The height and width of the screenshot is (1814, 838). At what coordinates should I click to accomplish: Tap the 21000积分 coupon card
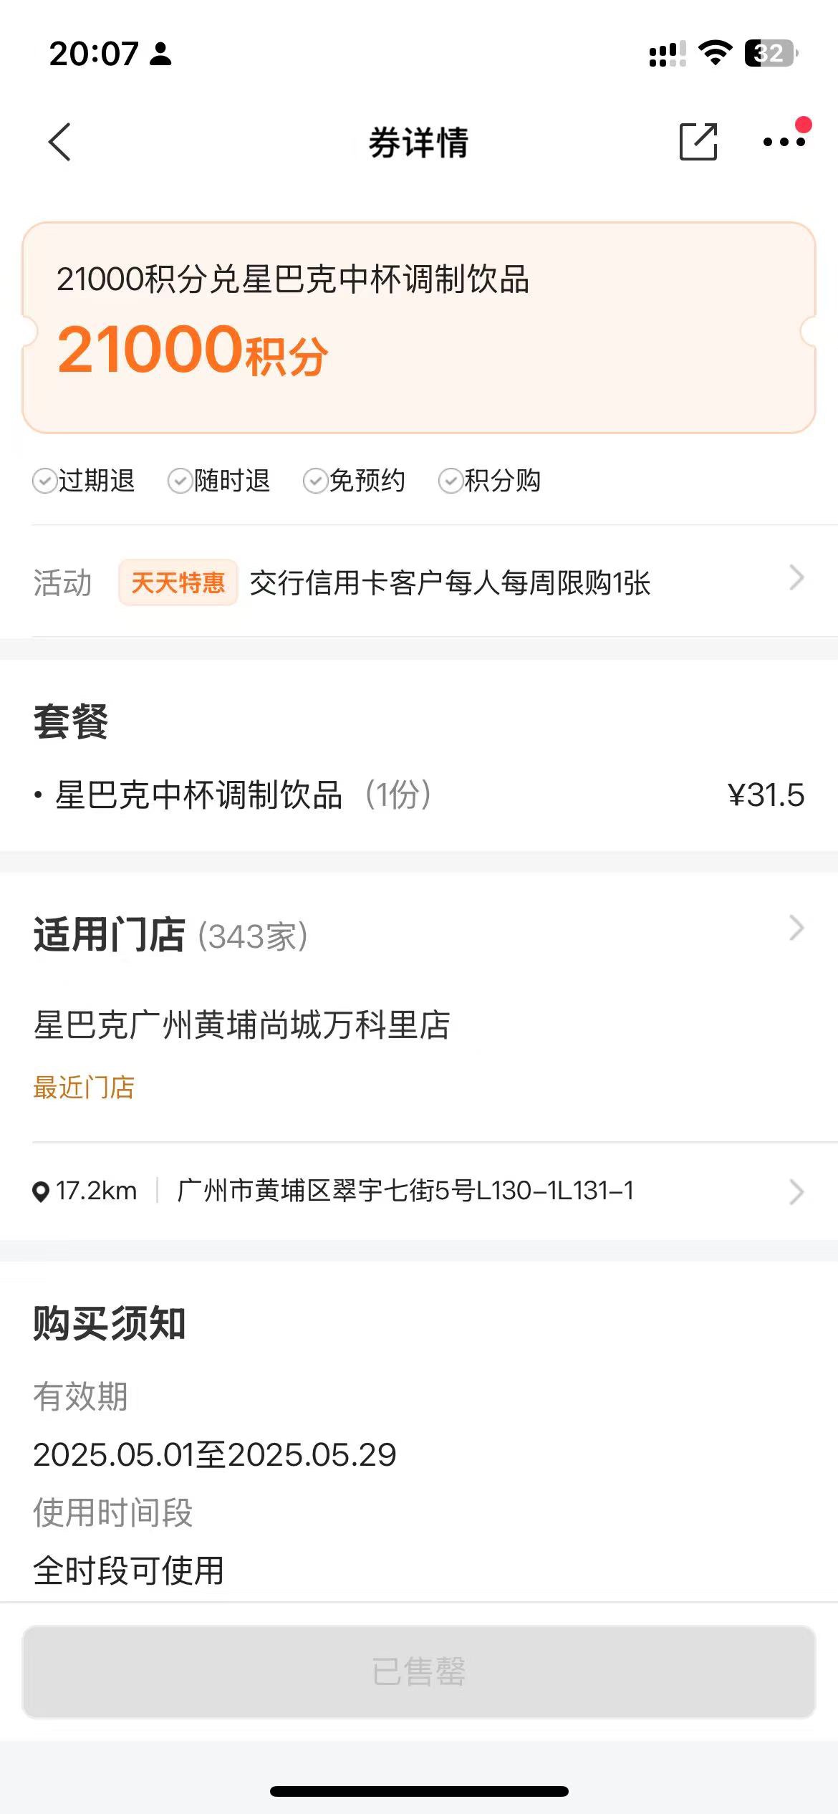[x=419, y=327]
